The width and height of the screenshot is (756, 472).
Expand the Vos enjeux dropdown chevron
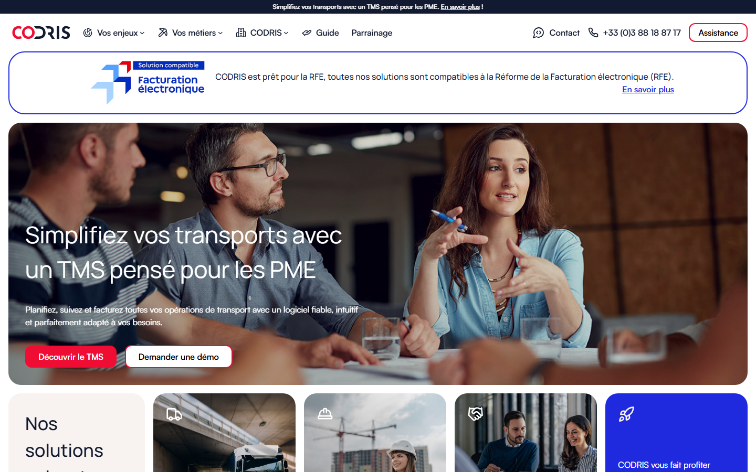point(142,33)
